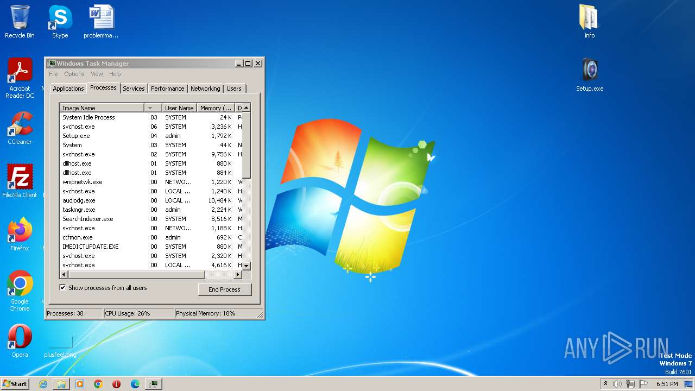
Task: Select the taskmgr.exe process
Action: [150, 210]
